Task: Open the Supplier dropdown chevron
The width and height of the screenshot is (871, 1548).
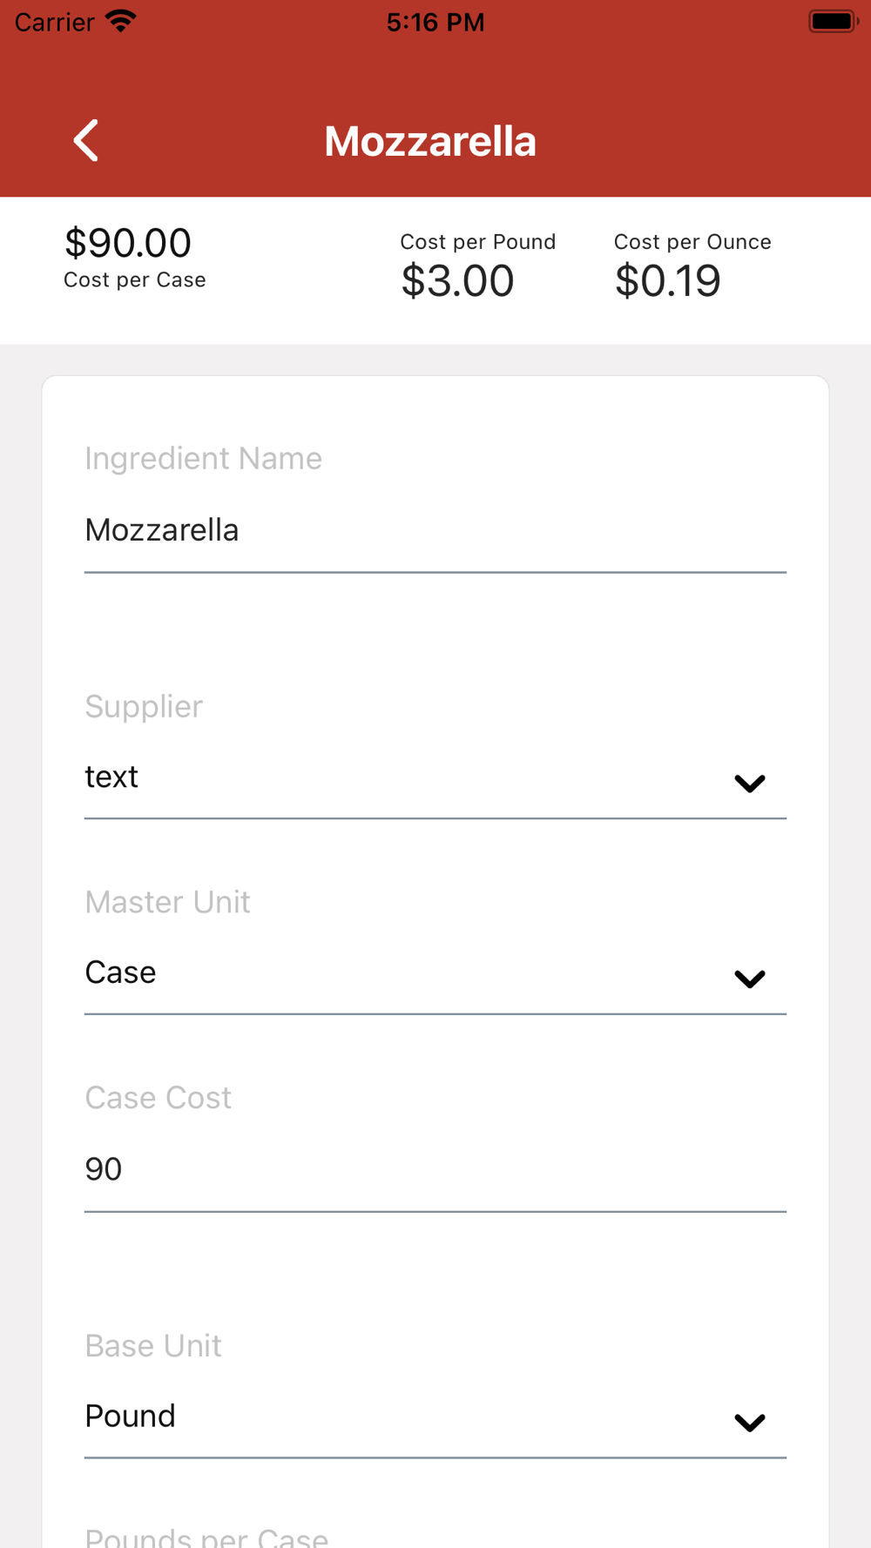Action: point(749,783)
